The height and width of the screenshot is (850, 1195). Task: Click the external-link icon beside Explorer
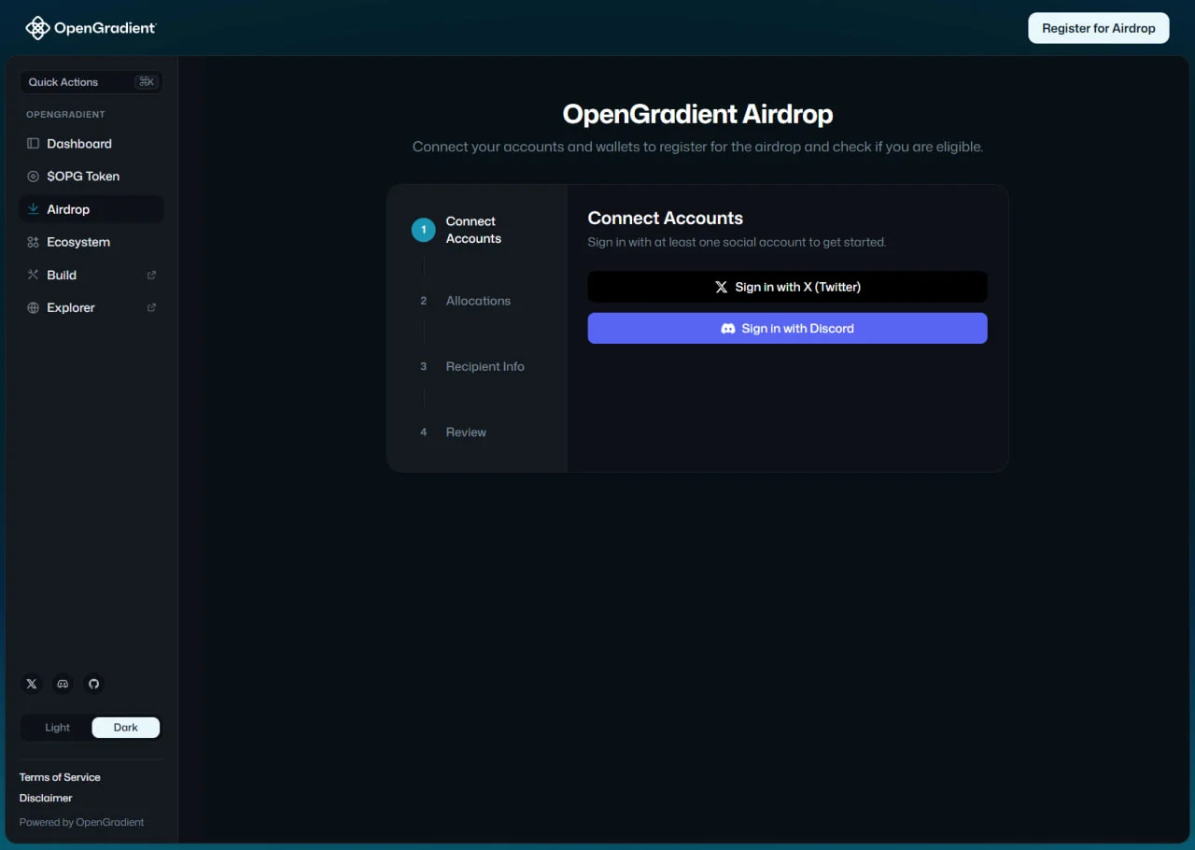(151, 307)
